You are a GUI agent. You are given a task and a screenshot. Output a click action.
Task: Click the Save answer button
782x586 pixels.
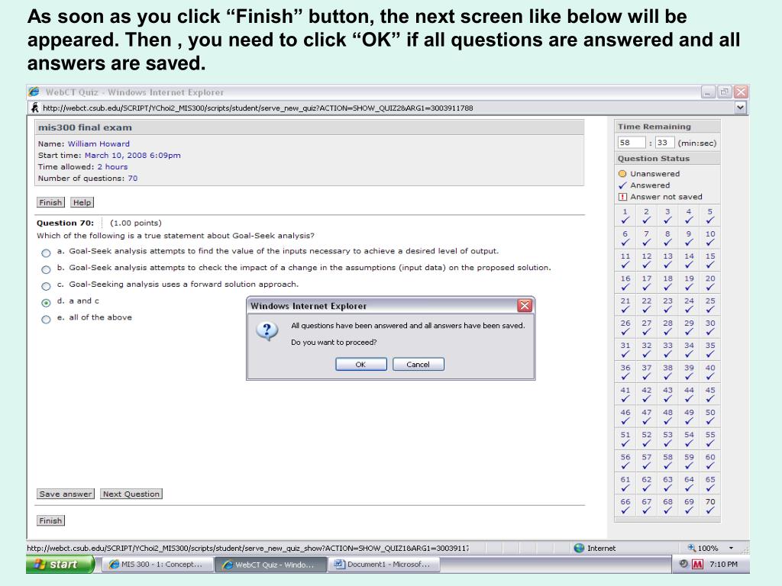[x=66, y=494]
